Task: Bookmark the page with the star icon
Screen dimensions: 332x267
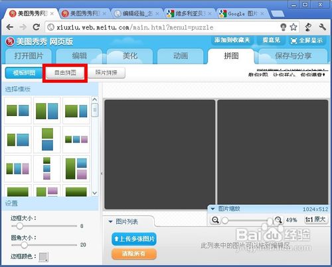Action: [x=293, y=27]
